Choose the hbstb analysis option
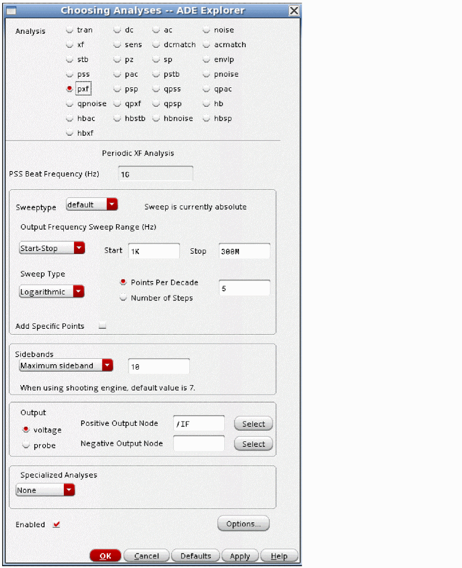The image size is (462, 568). click(x=117, y=119)
